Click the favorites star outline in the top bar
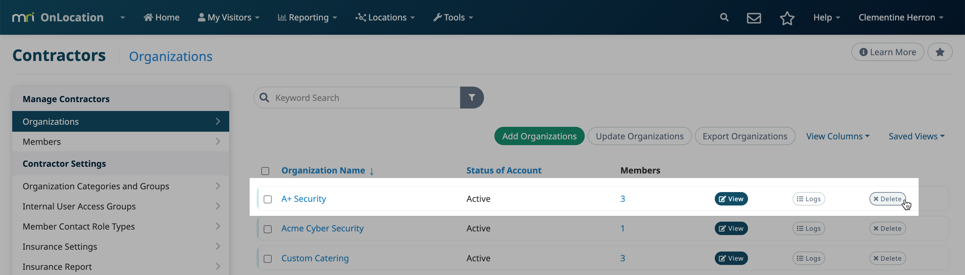Viewport: 965px width, 275px height. tap(787, 18)
